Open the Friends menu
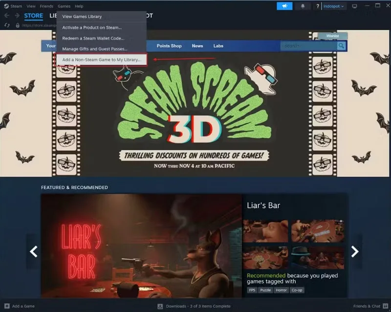The height and width of the screenshot is (312, 391). coord(46,6)
